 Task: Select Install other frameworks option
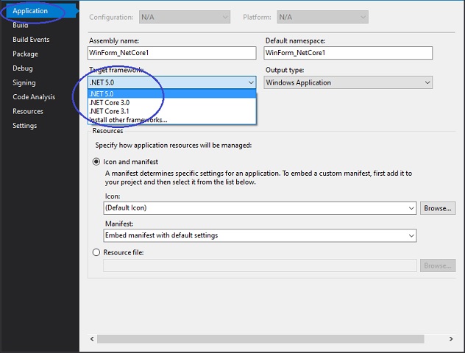pos(172,120)
